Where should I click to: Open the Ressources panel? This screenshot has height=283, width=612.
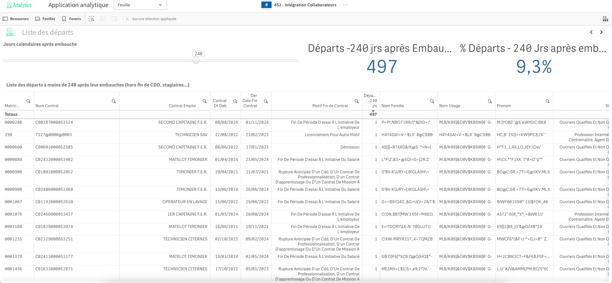(x=16, y=19)
